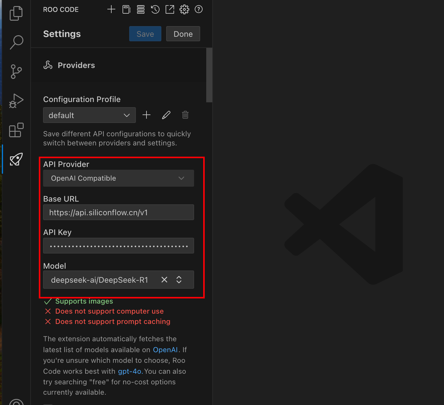
Task: Click the Done button
Action: click(x=183, y=34)
